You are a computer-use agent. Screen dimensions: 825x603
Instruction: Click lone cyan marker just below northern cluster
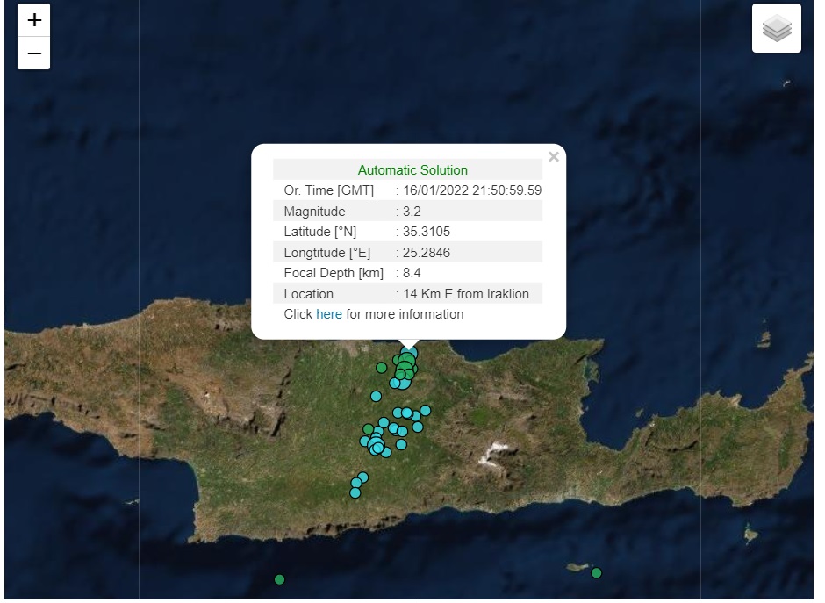376,396
